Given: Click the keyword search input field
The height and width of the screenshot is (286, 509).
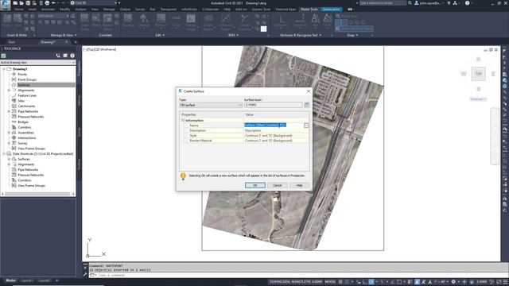Looking at the screenshot, I should (383, 3).
